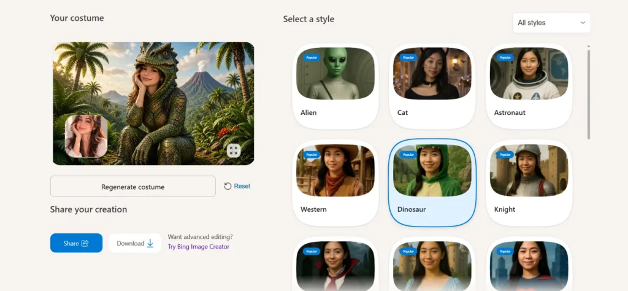Click the 'Share your creation' heading
Screen dimensions: 628x291
point(88,209)
